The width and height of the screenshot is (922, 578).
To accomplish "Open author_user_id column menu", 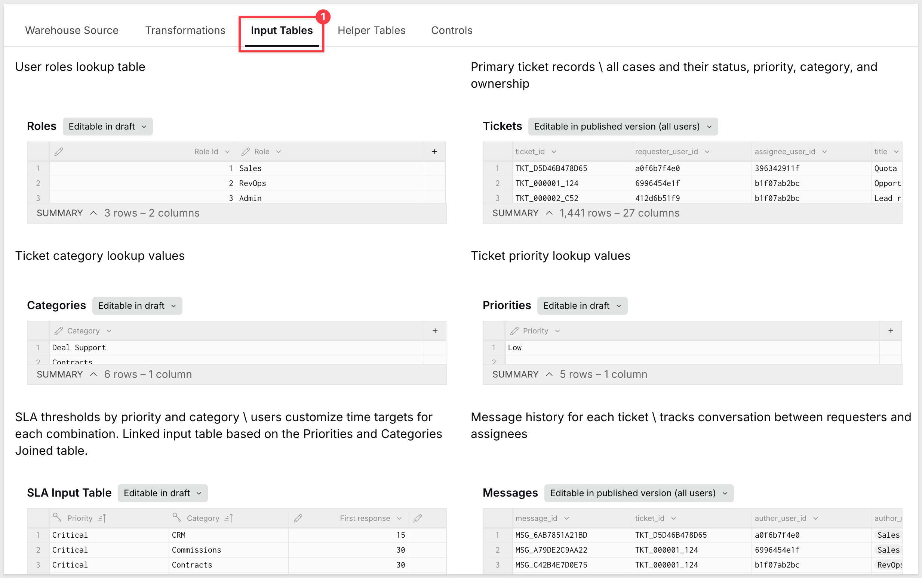I will pyautogui.click(x=815, y=518).
